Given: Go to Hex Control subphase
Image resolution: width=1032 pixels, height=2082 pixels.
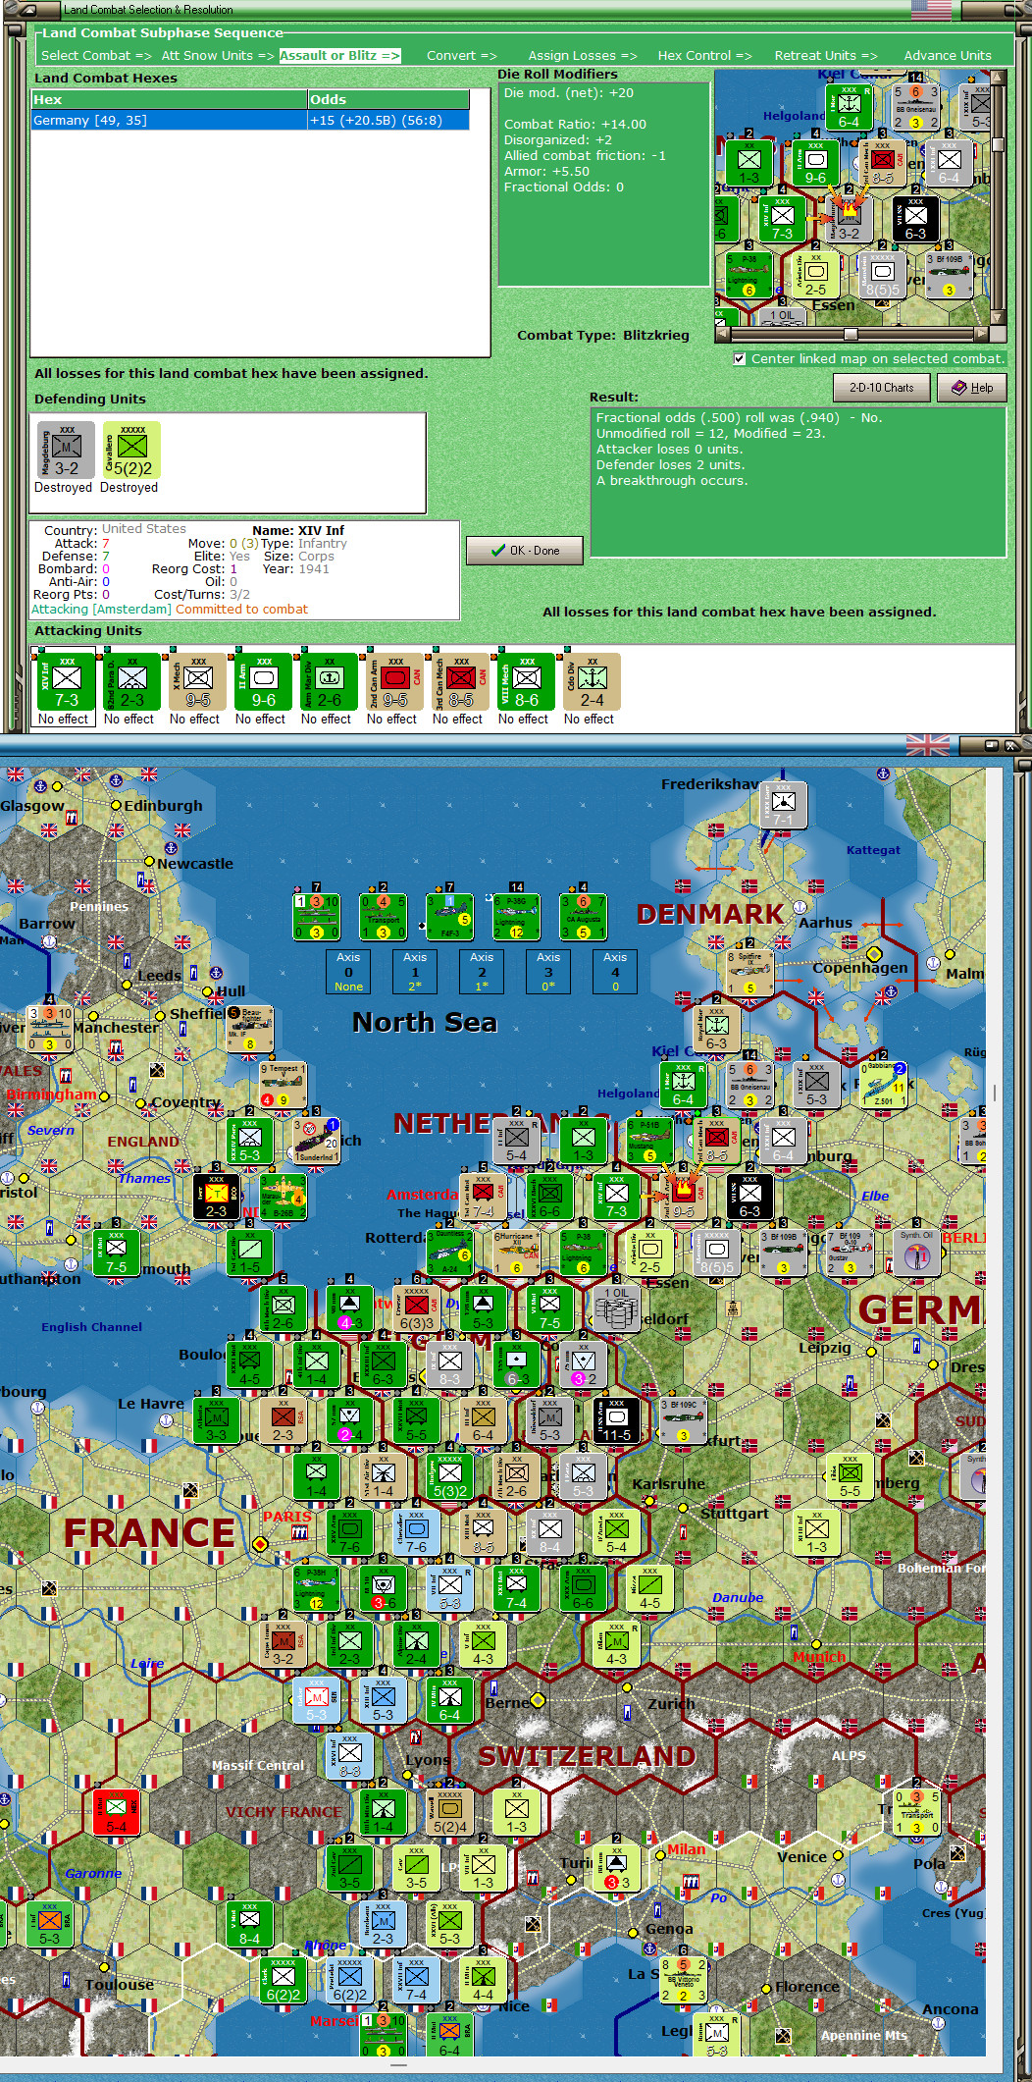Looking at the screenshot, I should tap(704, 56).
